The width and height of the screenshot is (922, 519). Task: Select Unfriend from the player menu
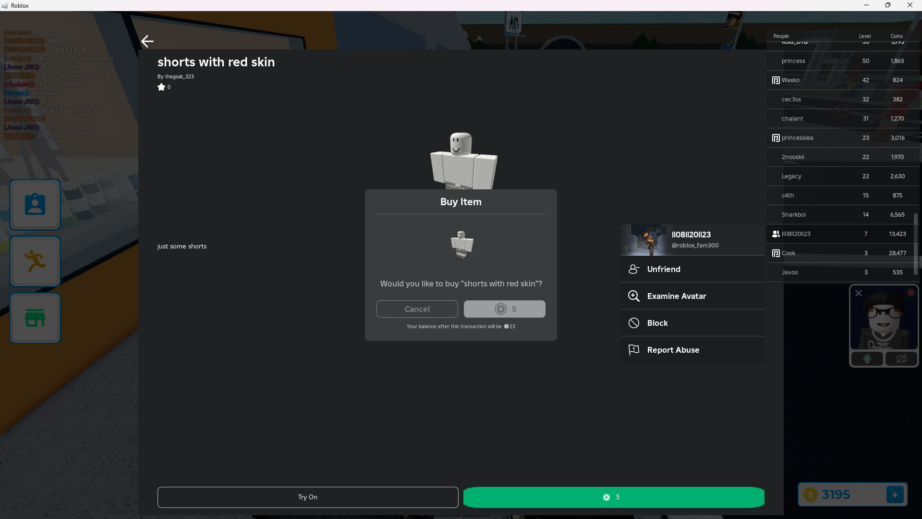pyautogui.click(x=692, y=269)
